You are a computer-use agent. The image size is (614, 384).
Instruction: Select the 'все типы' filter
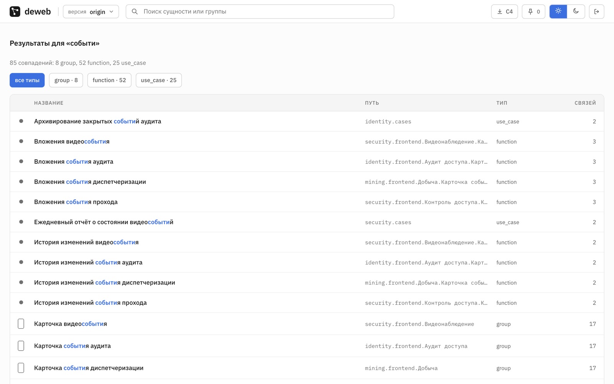pos(27,80)
